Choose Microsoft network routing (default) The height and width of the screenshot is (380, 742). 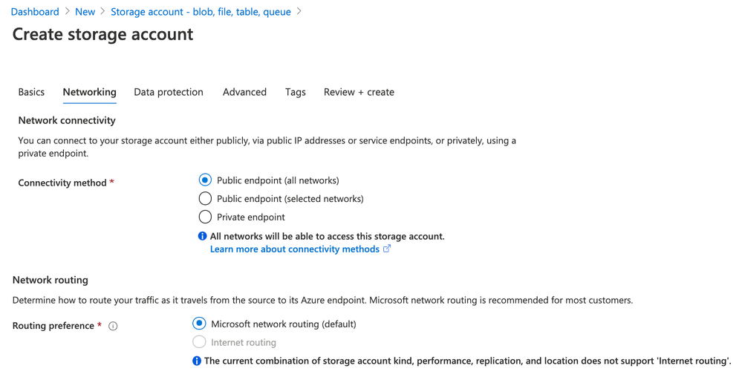199,324
